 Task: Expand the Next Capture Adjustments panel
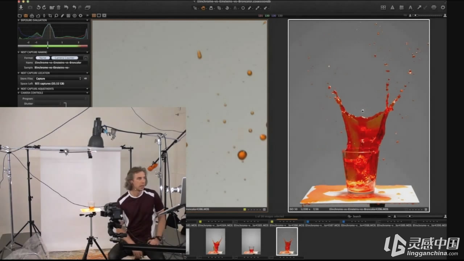tap(19, 89)
